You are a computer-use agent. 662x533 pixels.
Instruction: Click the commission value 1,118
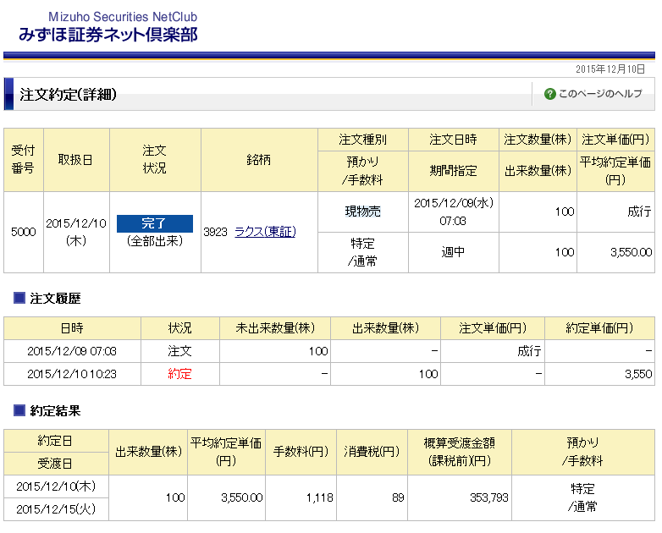[320, 498]
